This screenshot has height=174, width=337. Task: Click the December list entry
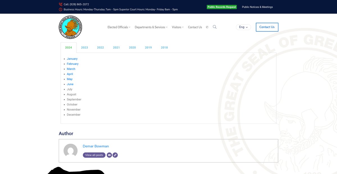coord(74,115)
